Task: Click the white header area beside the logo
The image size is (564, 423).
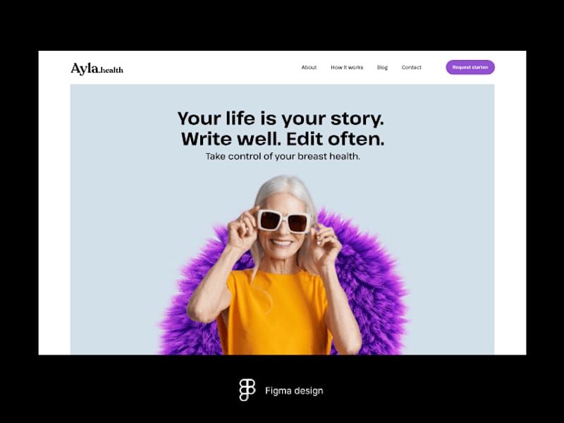Action: pos(212,67)
